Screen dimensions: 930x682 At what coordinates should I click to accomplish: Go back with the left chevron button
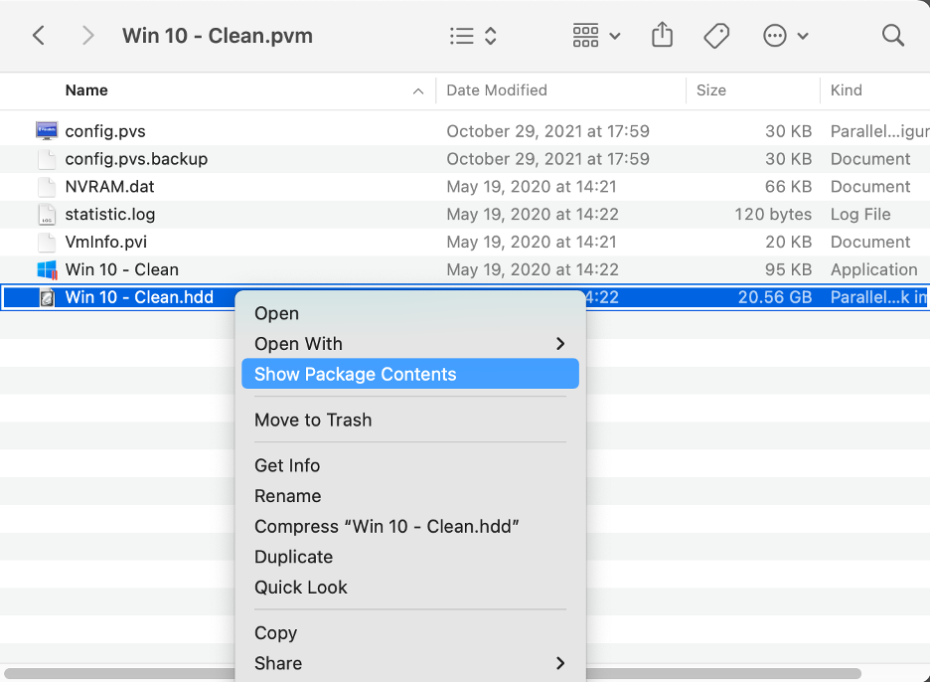pyautogui.click(x=39, y=36)
